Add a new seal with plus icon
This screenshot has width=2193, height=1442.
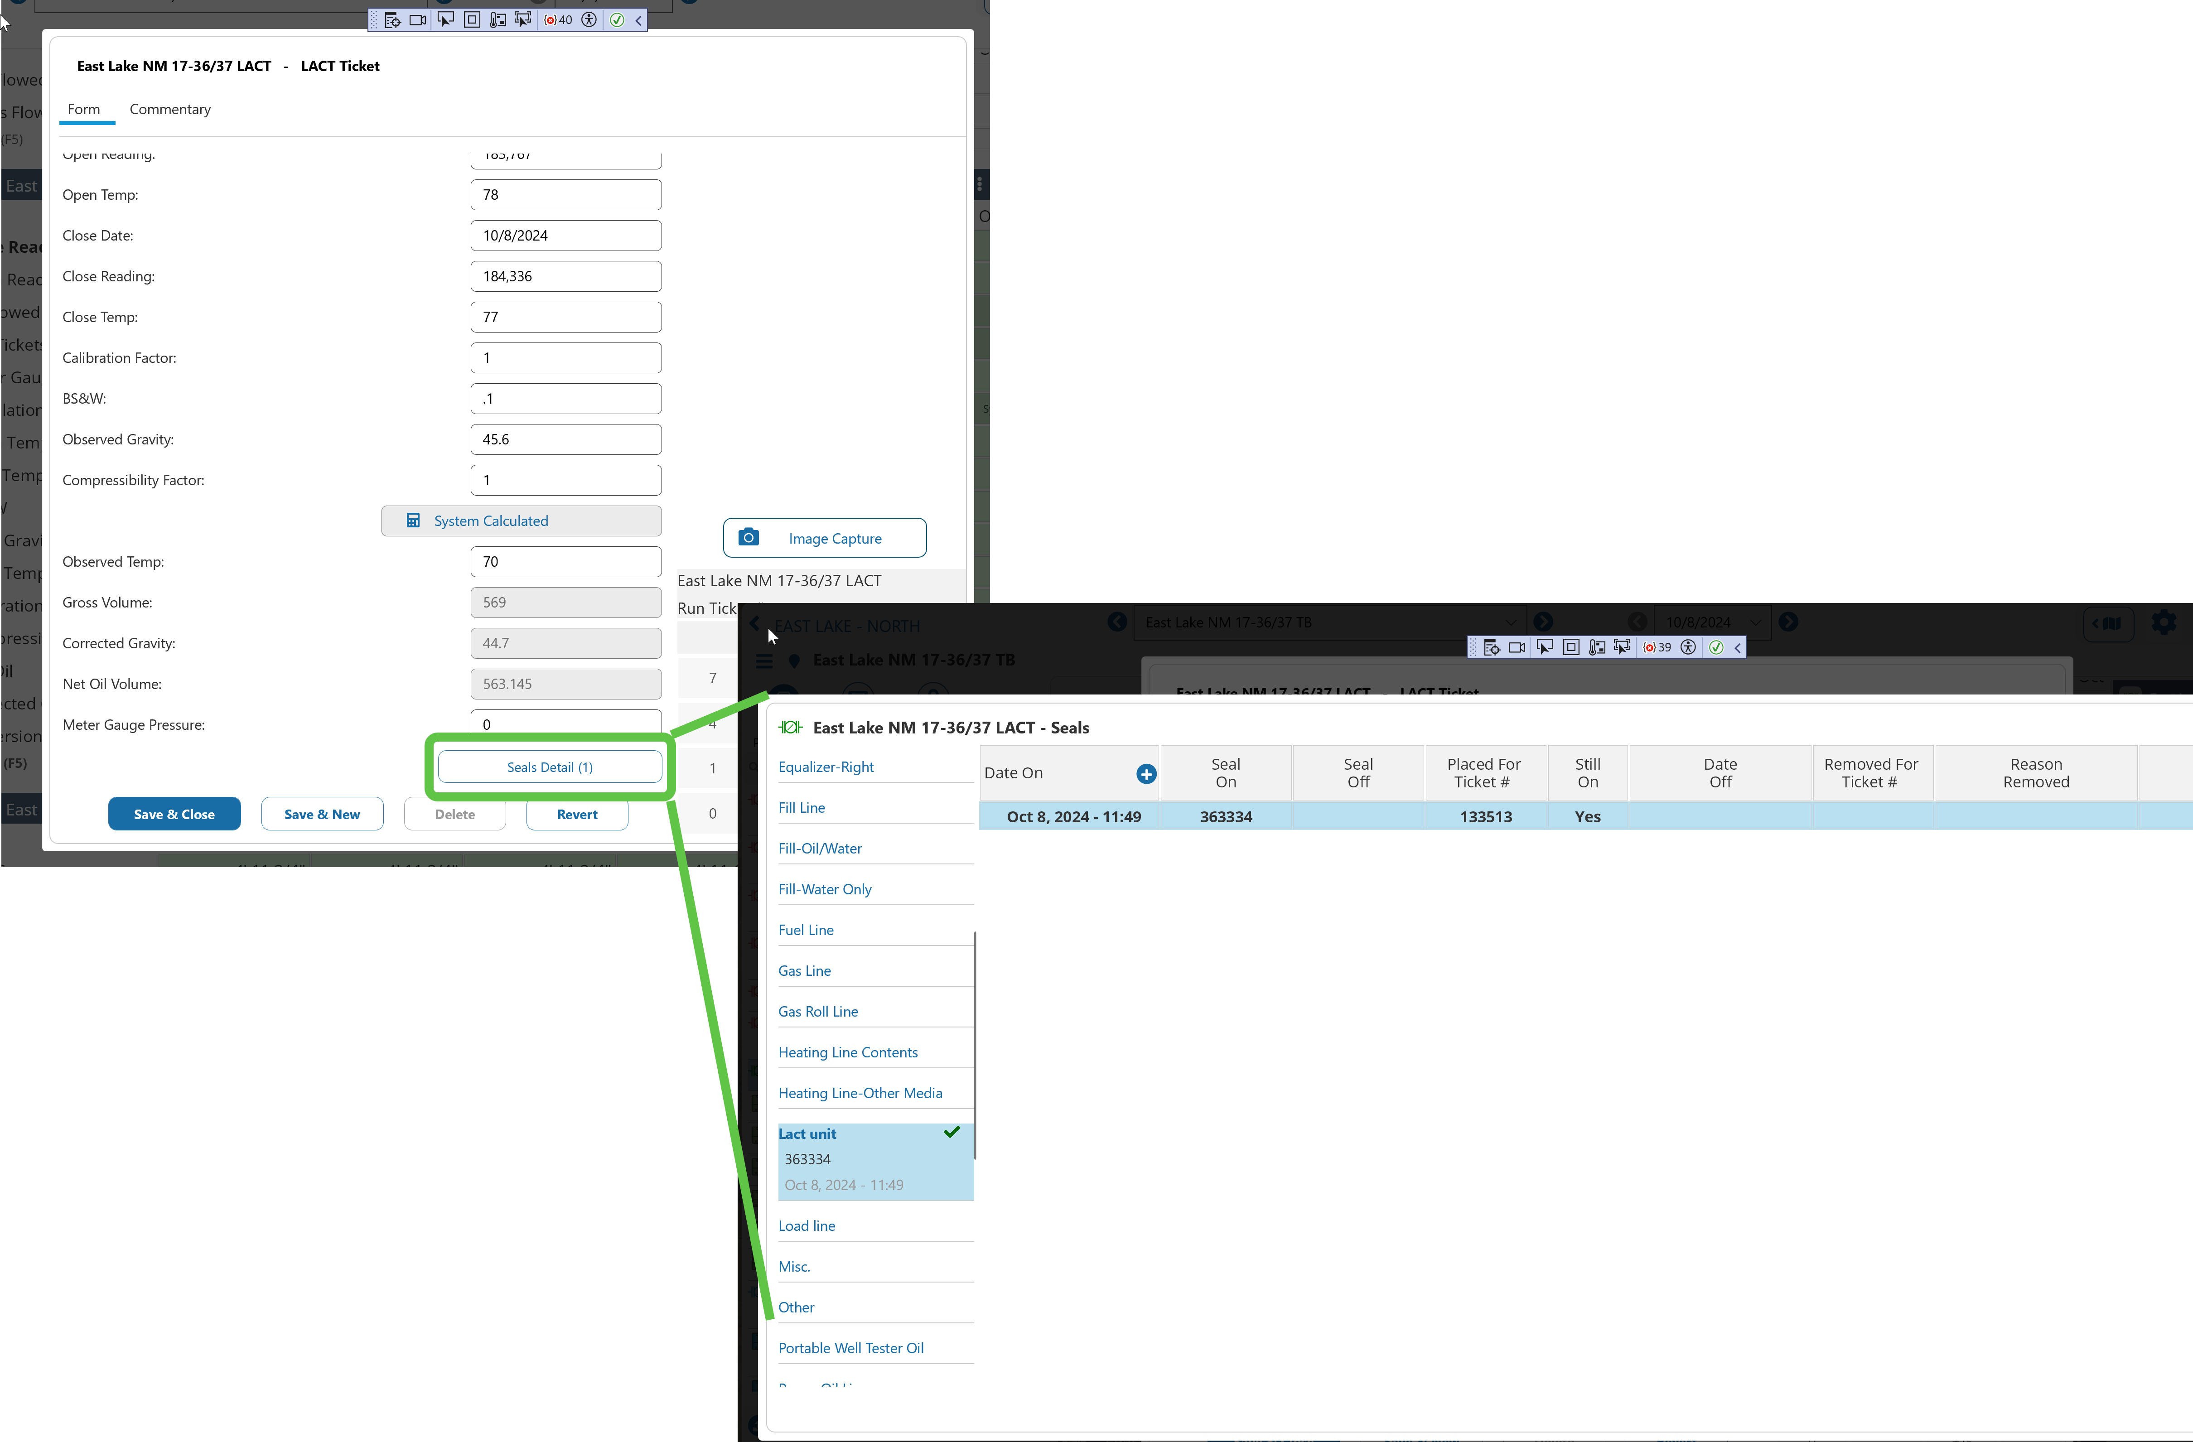pos(1145,774)
